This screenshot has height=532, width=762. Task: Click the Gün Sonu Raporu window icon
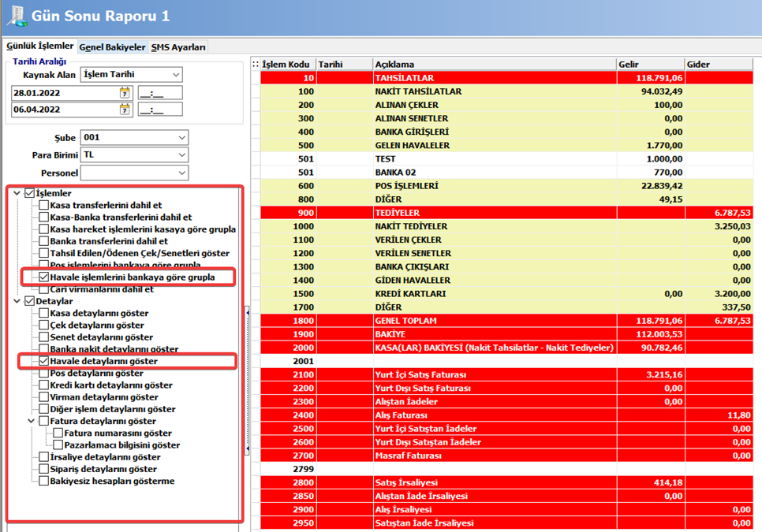pyautogui.click(x=16, y=16)
